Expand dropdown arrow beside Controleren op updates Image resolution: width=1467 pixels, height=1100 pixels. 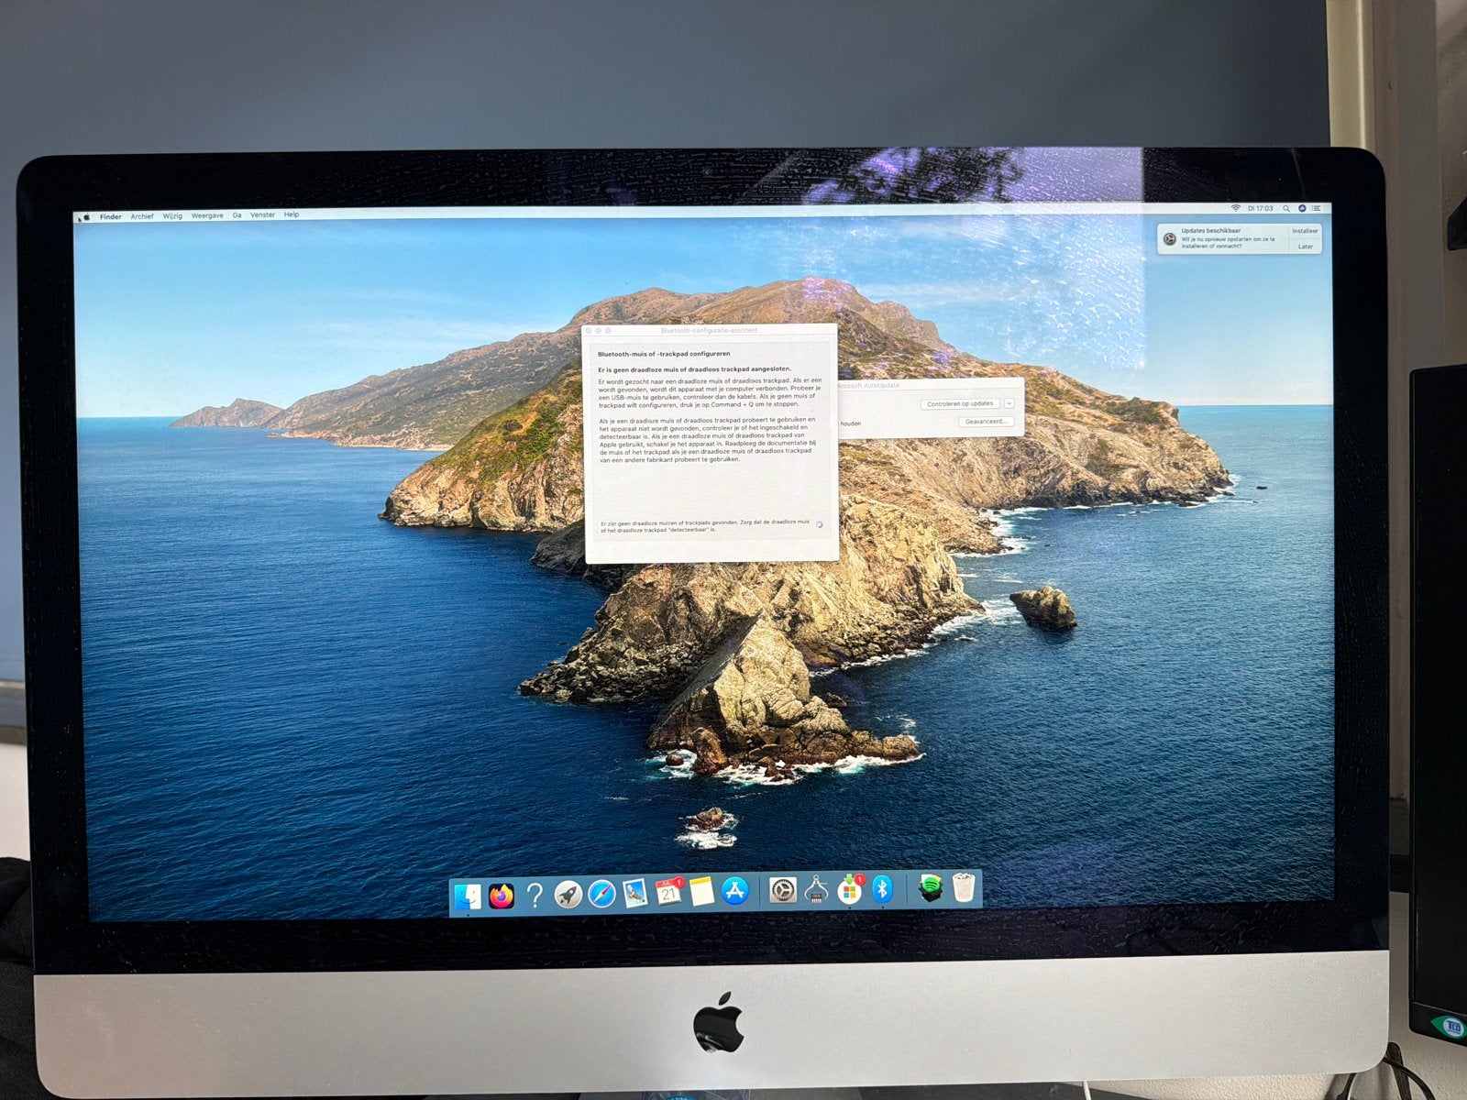[1009, 403]
